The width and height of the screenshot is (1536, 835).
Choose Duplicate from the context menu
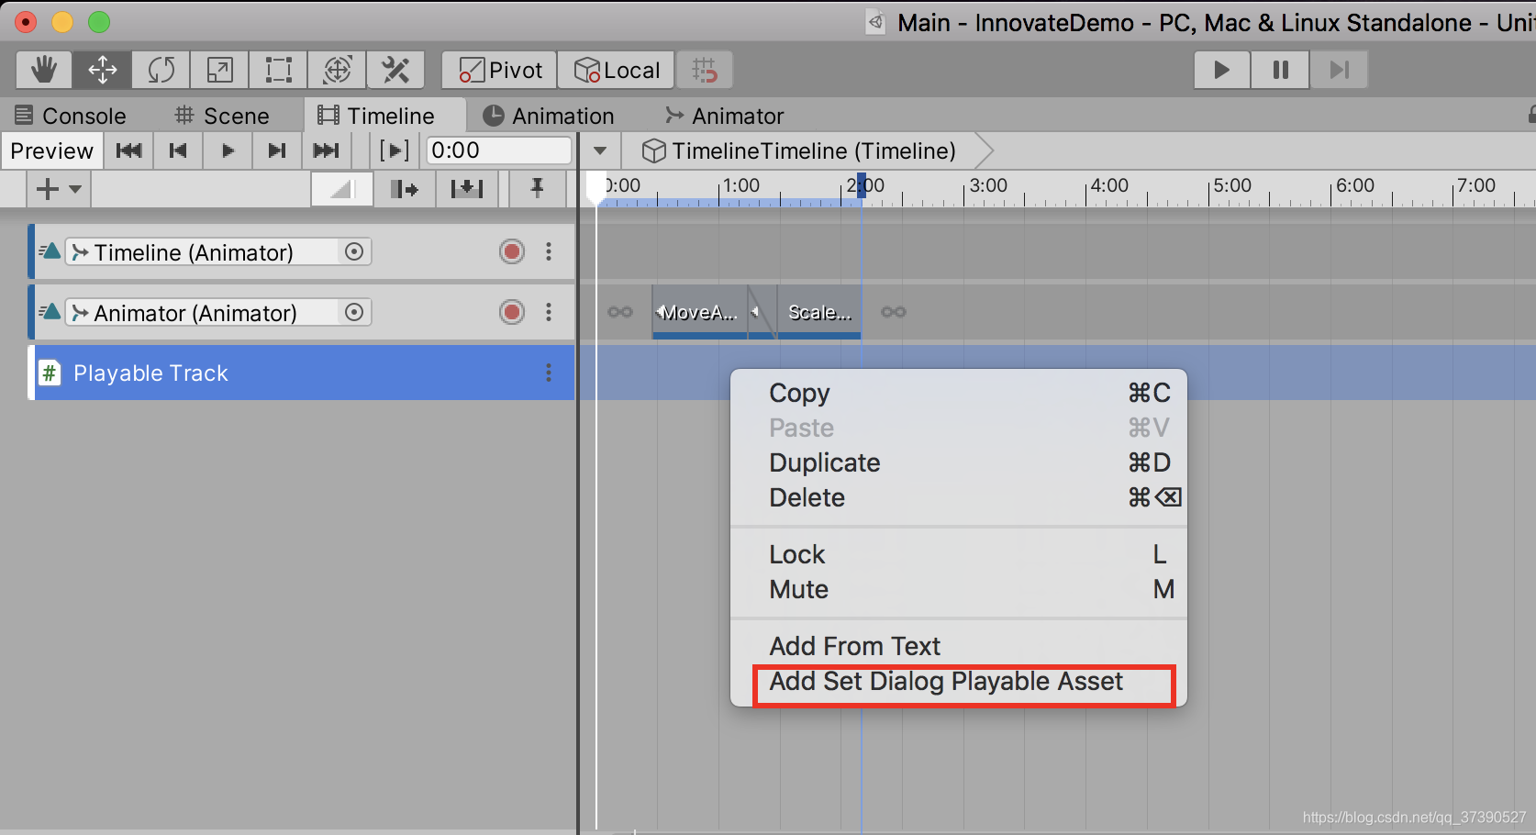coord(958,462)
